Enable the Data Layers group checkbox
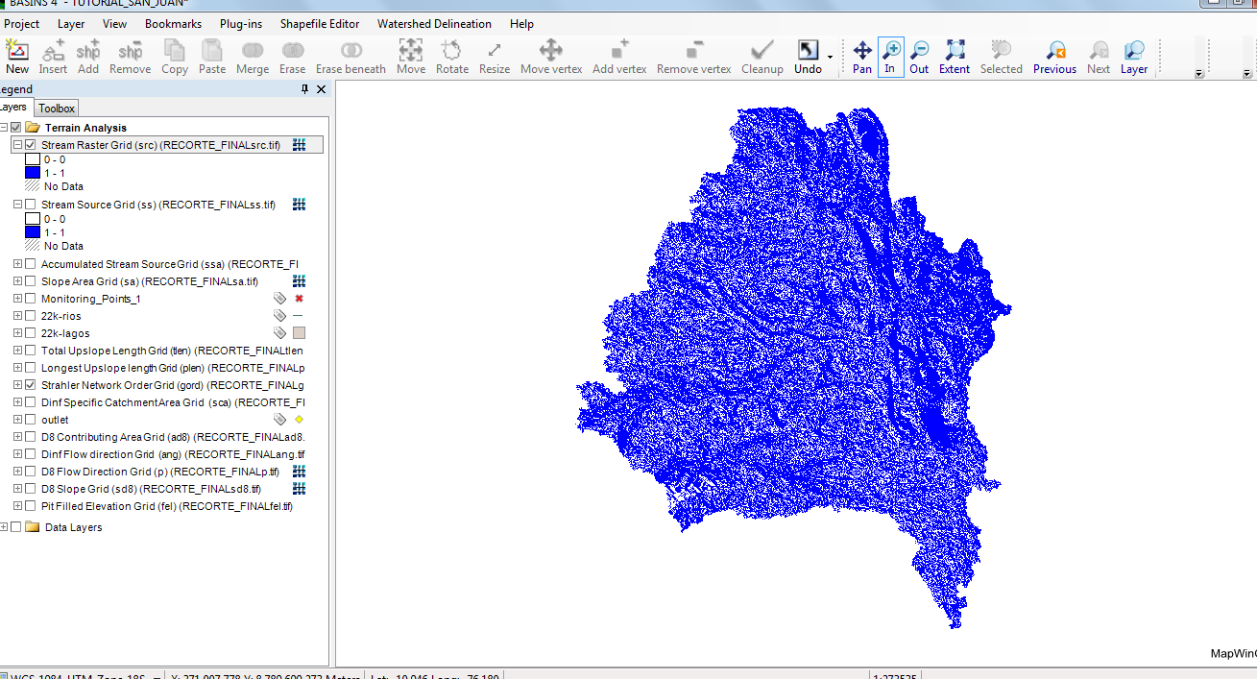This screenshot has width=1257, height=679. [x=16, y=527]
